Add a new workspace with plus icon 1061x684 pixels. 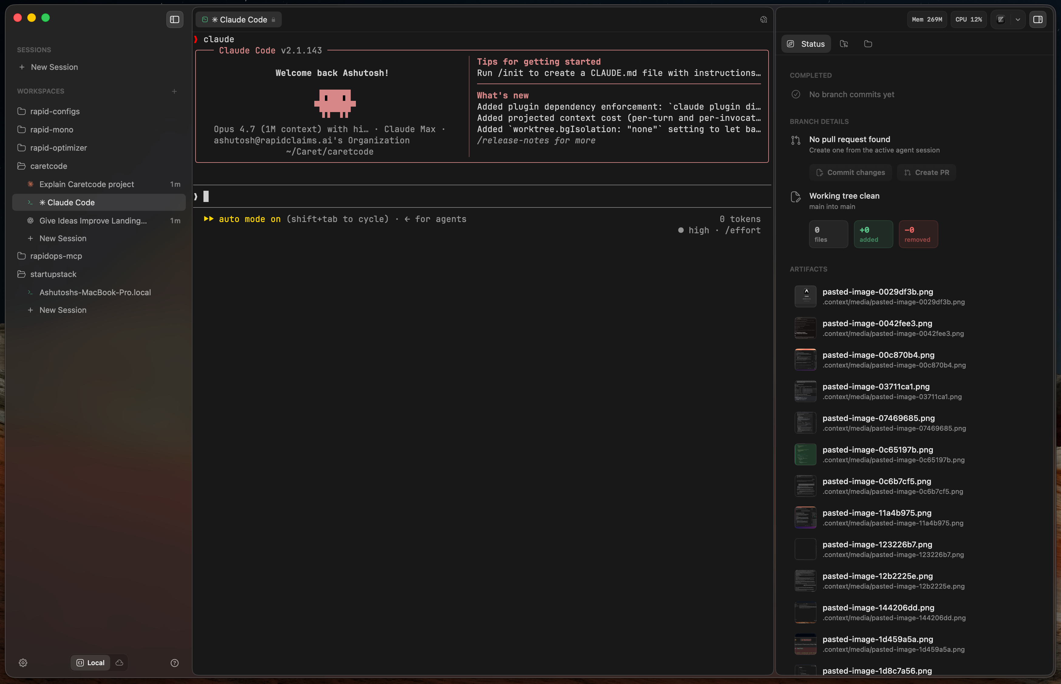tap(175, 91)
